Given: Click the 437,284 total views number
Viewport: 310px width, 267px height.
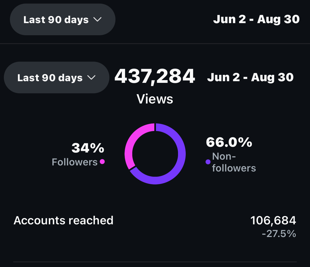Looking at the screenshot, I should [155, 77].
